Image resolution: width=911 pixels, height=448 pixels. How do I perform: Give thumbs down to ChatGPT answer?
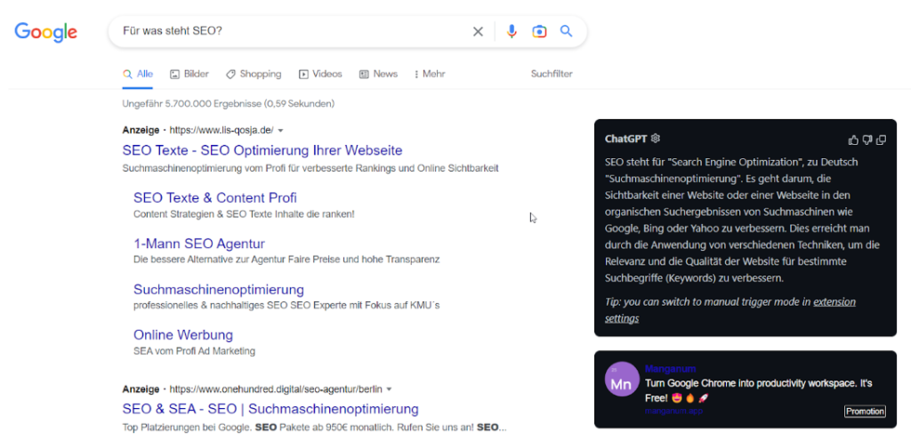(x=867, y=140)
